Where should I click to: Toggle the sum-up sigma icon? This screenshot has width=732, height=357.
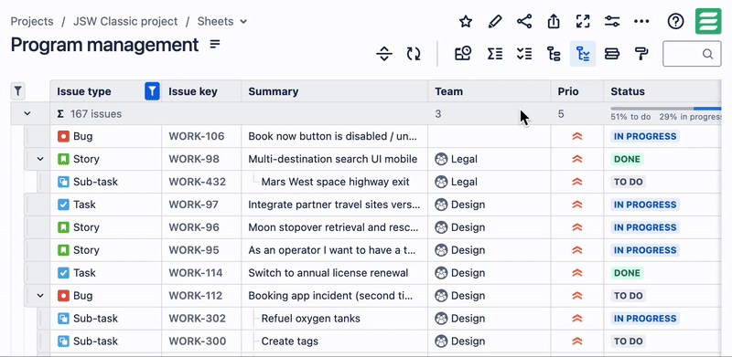point(494,54)
